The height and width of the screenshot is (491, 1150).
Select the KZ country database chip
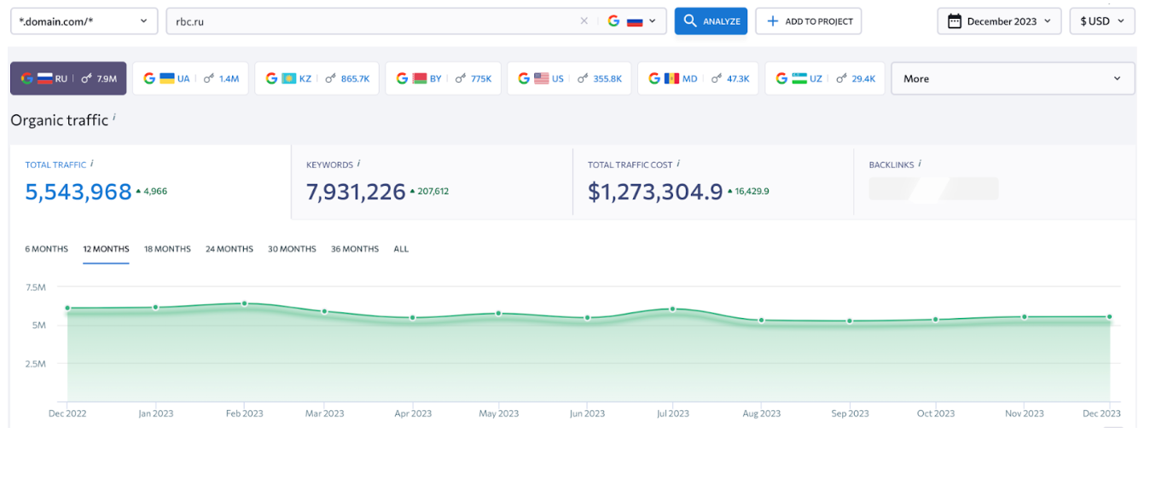tap(317, 78)
